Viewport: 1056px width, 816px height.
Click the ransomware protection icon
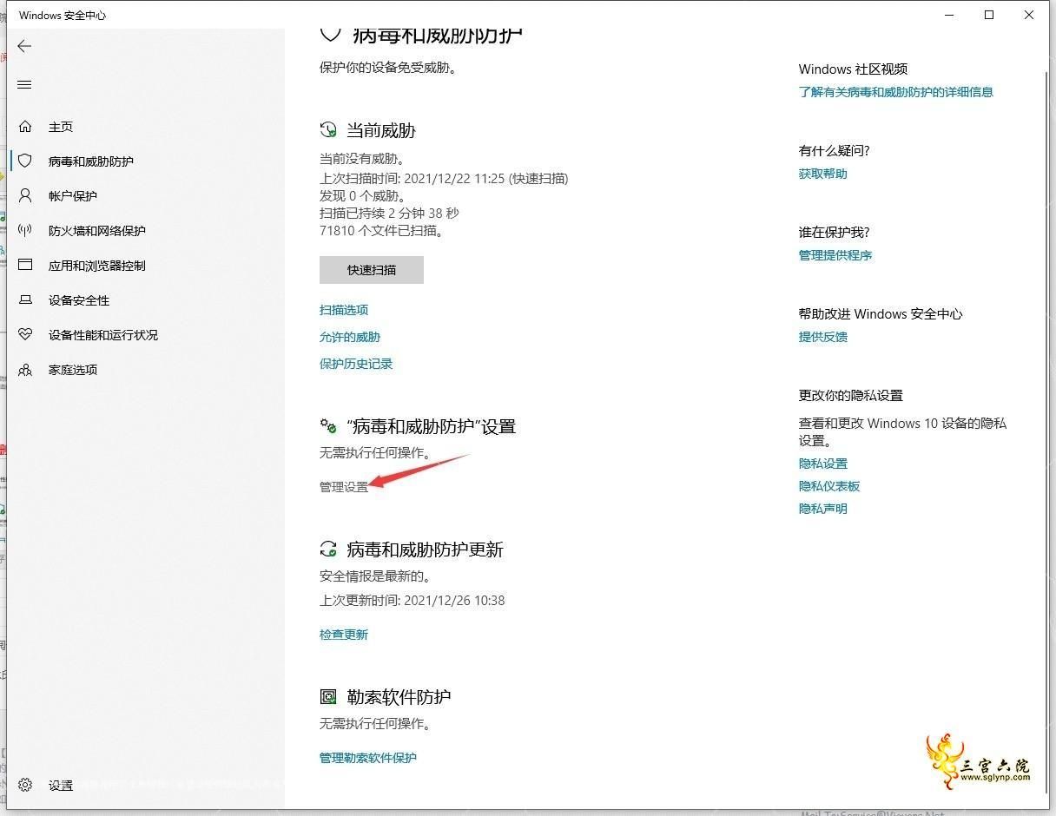tap(328, 696)
